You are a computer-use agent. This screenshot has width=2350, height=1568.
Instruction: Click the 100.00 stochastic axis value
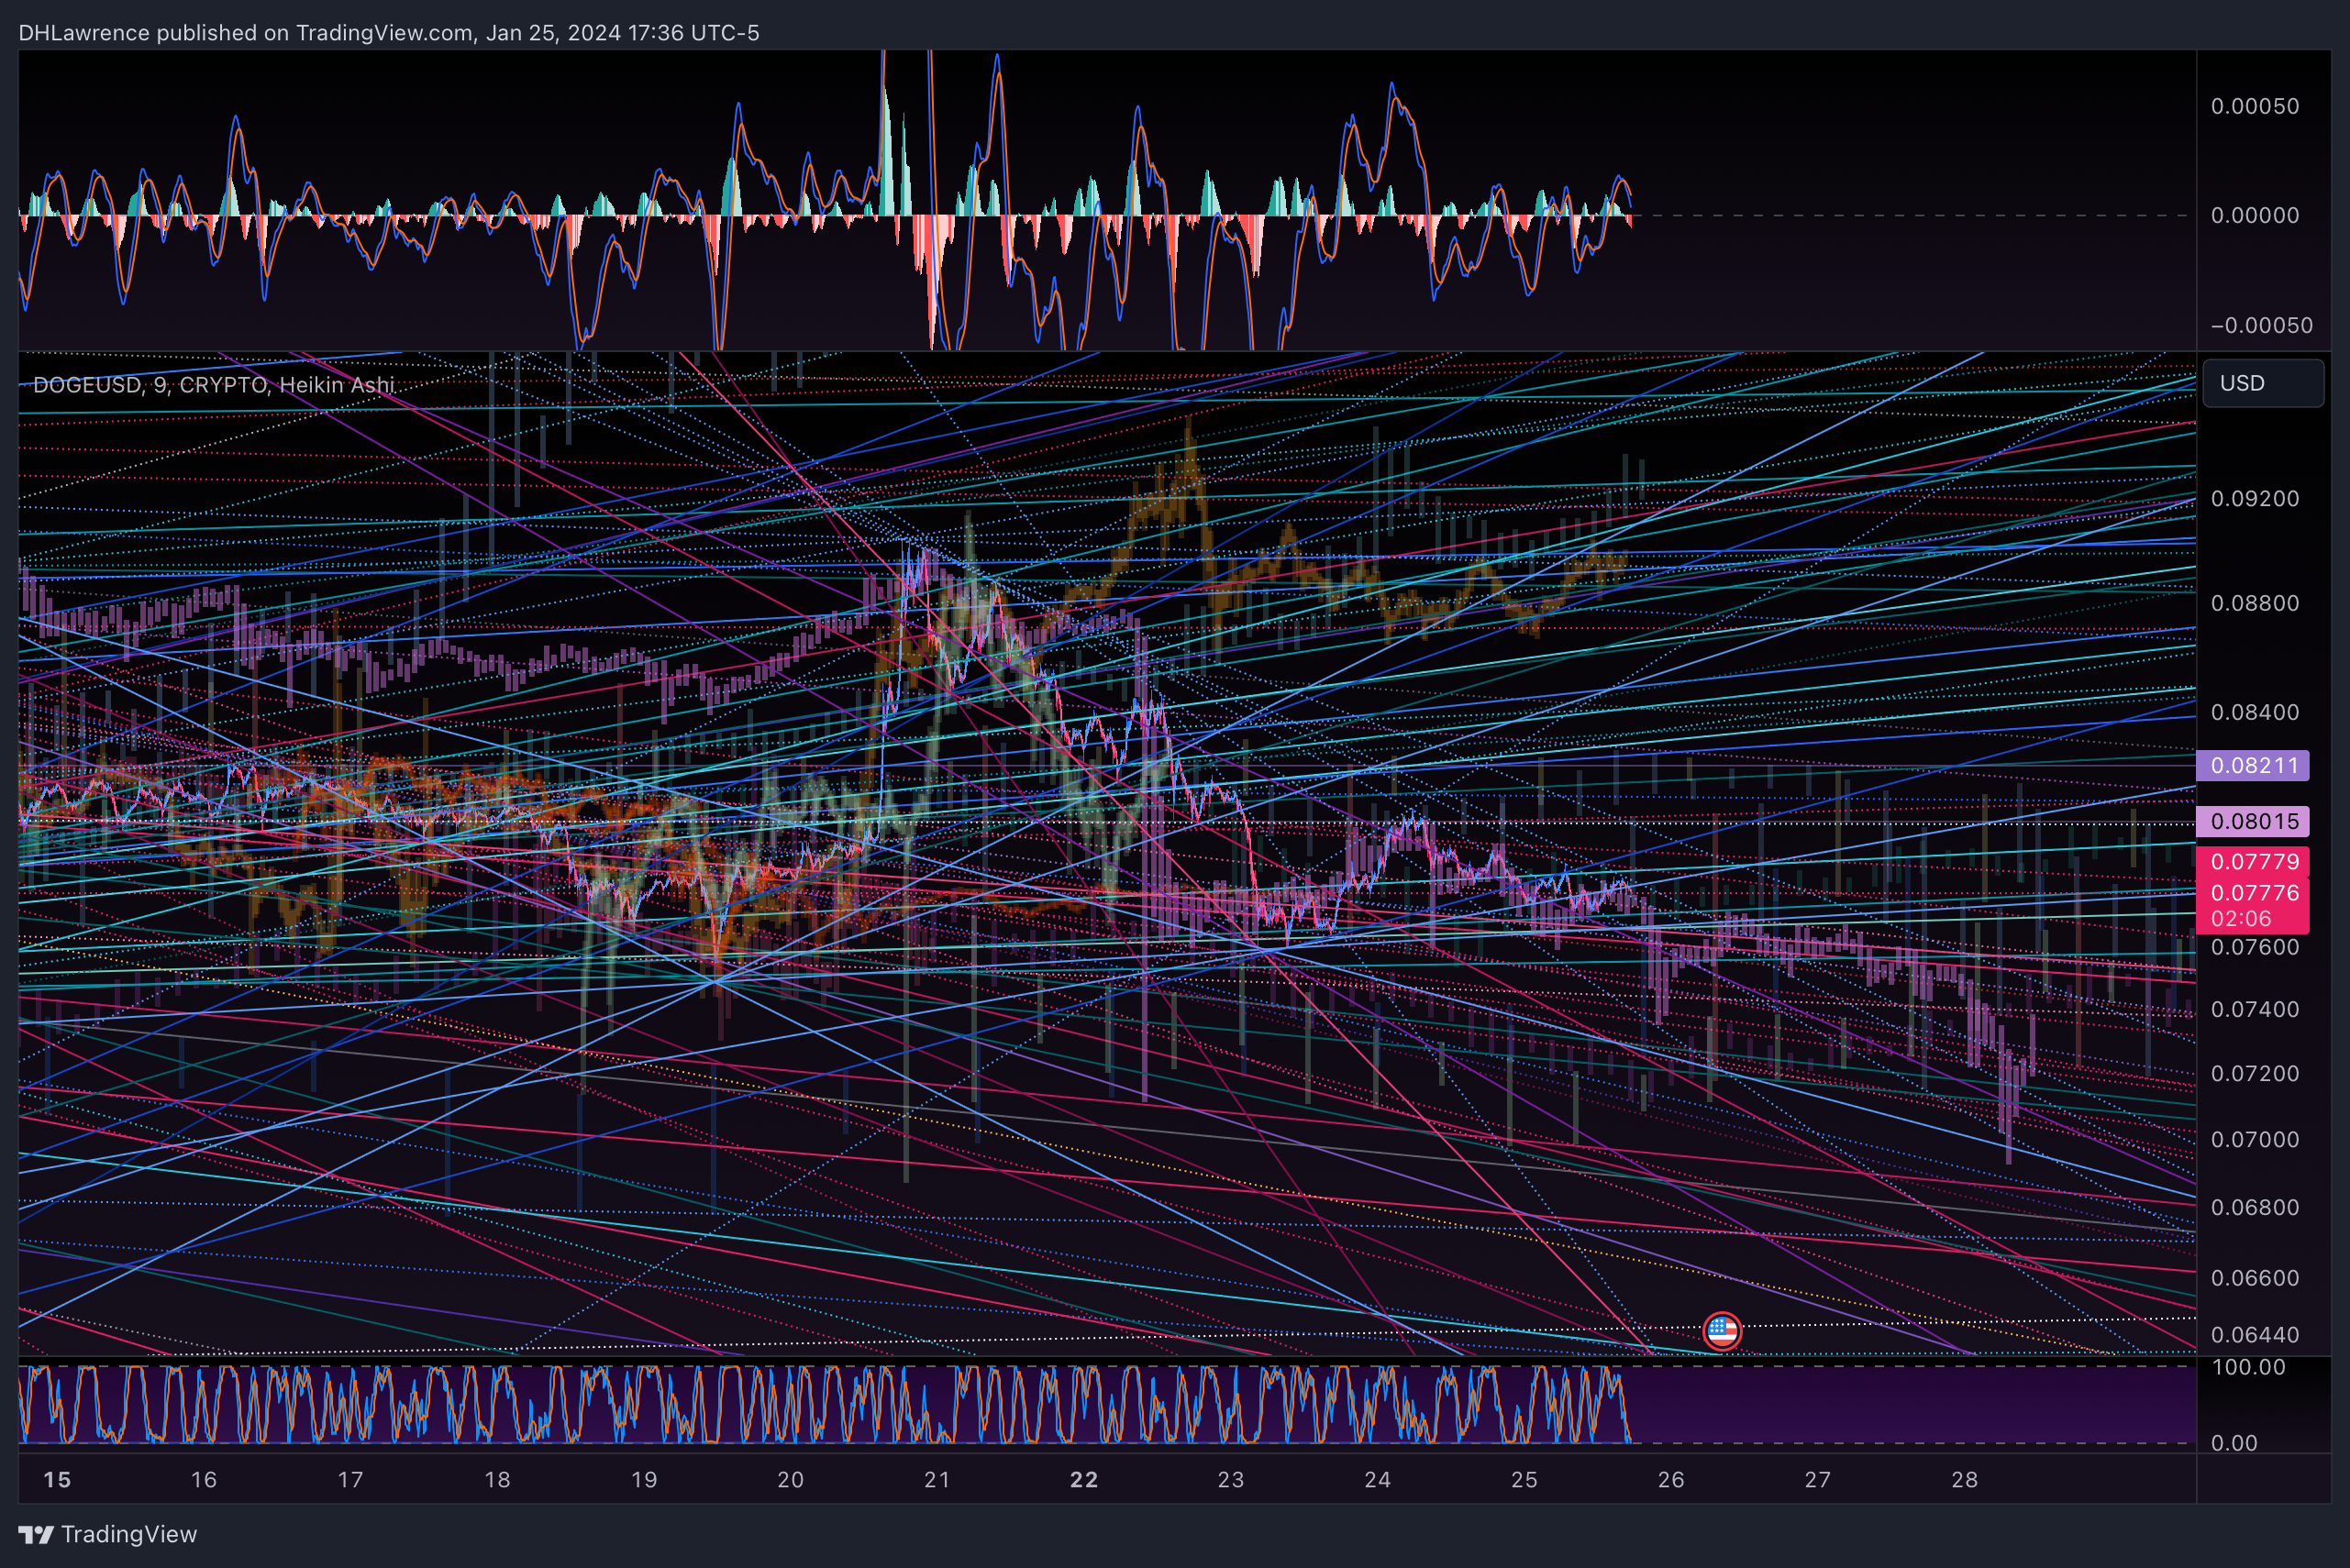click(2248, 1367)
